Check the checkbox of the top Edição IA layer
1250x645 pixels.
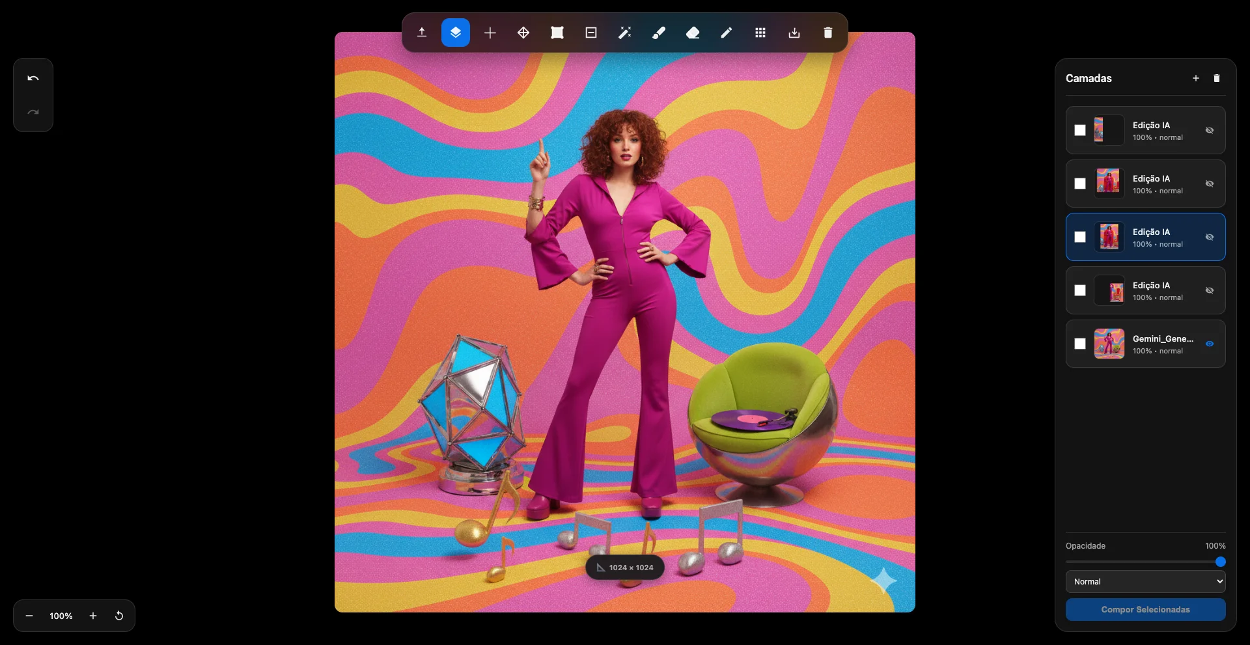pos(1080,130)
